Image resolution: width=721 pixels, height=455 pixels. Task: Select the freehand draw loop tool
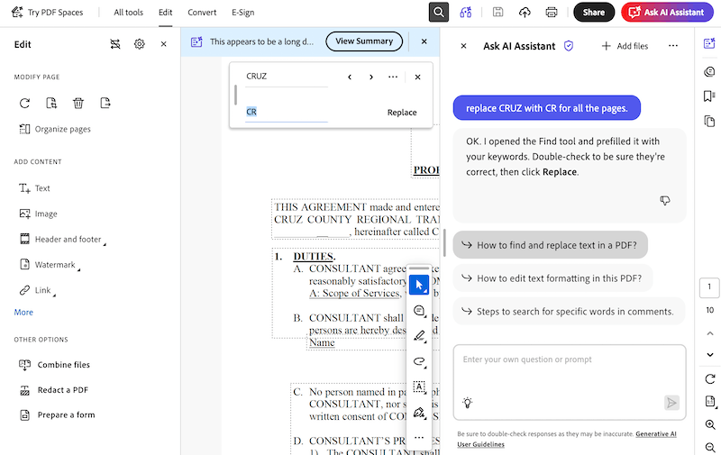(x=419, y=361)
